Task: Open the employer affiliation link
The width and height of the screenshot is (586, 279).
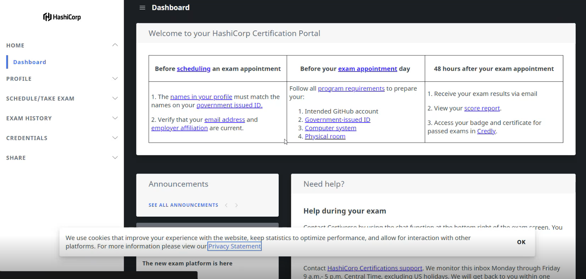Action: [x=179, y=128]
